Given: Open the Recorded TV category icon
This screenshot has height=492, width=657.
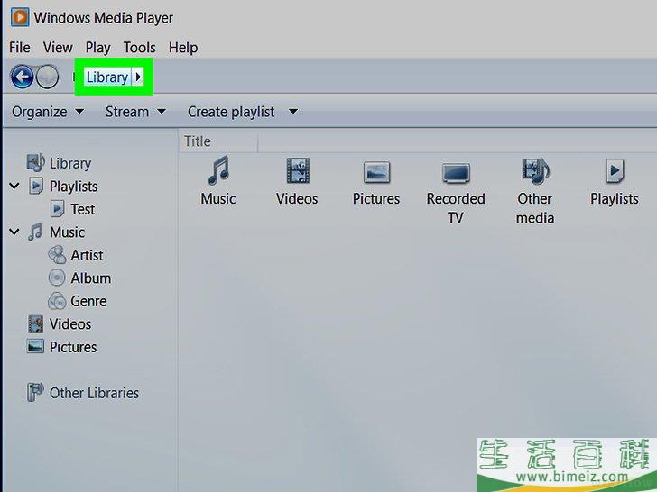Looking at the screenshot, I should click(x=456, y=173).
